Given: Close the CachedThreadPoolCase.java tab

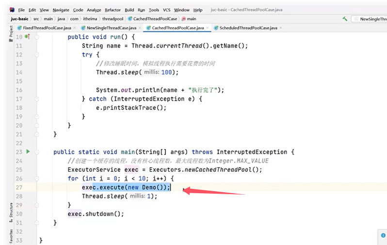Looking at the screenshot, I should pos(208,28).
